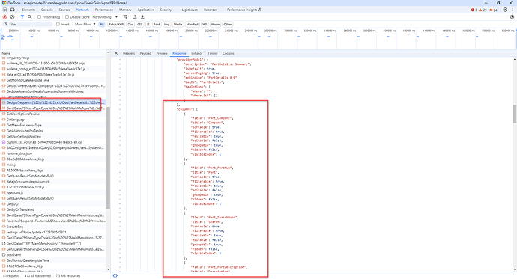Clear the network log
517x279 pixels.
tap(12, 16)
